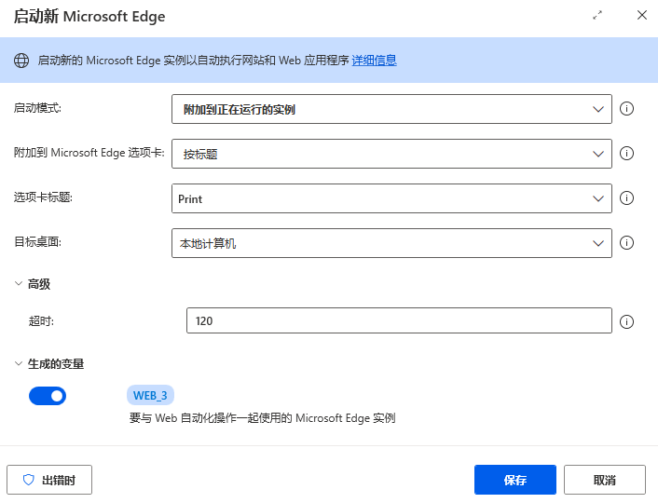This screenshot has height=503, width=658.
Task: Click the globe icon in the blue banner
Action: 21,61
